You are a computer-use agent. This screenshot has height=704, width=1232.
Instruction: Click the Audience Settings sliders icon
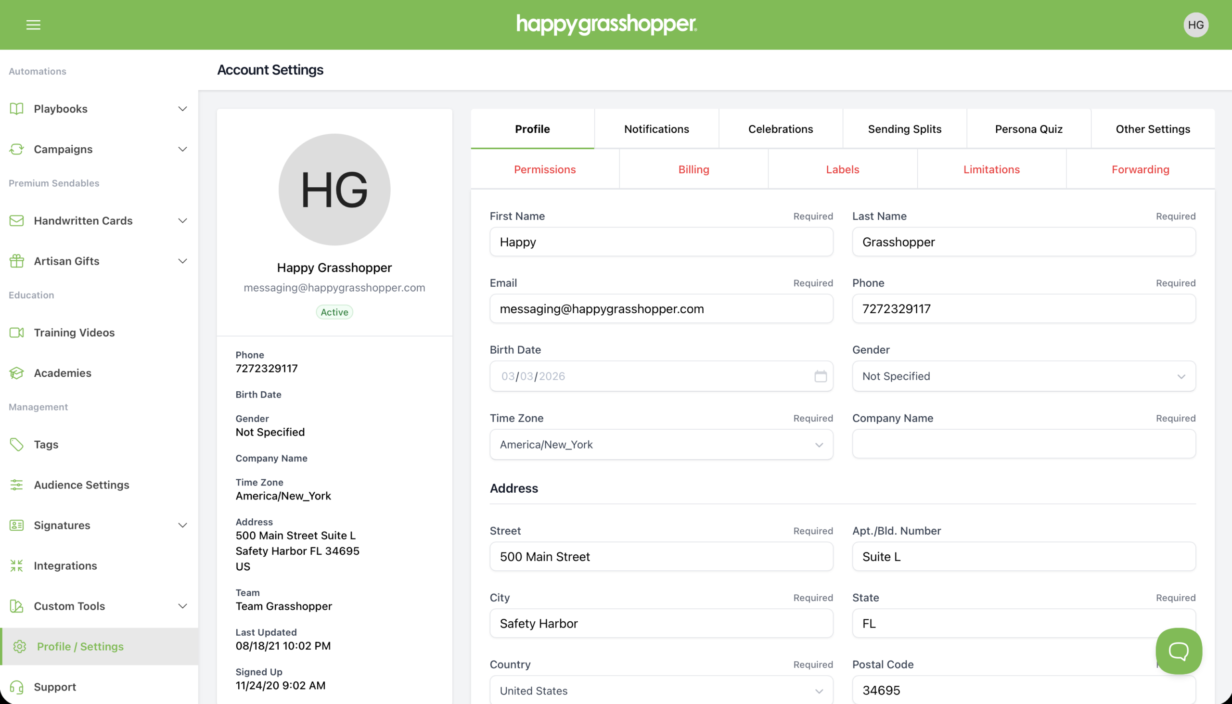[16, 485]
